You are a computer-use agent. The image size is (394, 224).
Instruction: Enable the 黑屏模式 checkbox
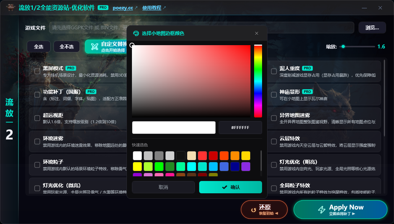pos(37,71)
